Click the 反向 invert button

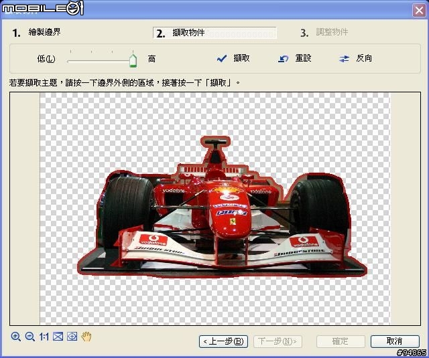[355, 58]
